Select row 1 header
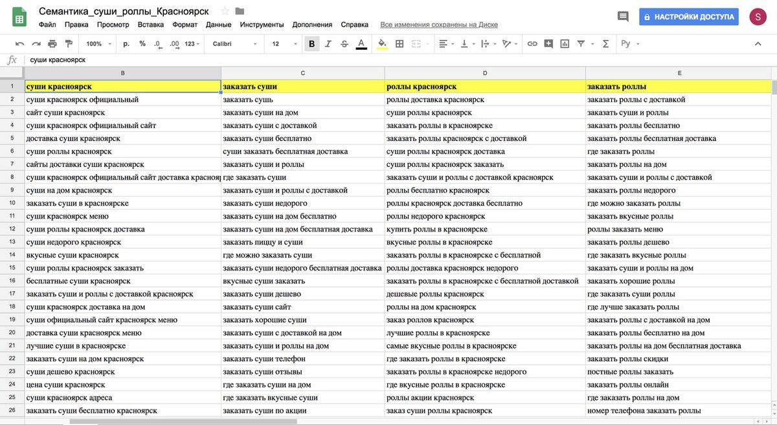The image size is (777, 425). point(12,86)
